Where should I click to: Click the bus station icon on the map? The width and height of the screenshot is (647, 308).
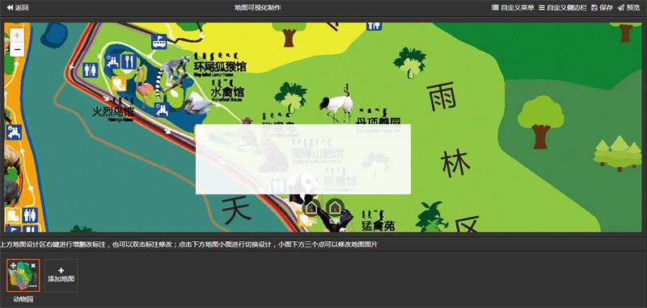(159, 42)
